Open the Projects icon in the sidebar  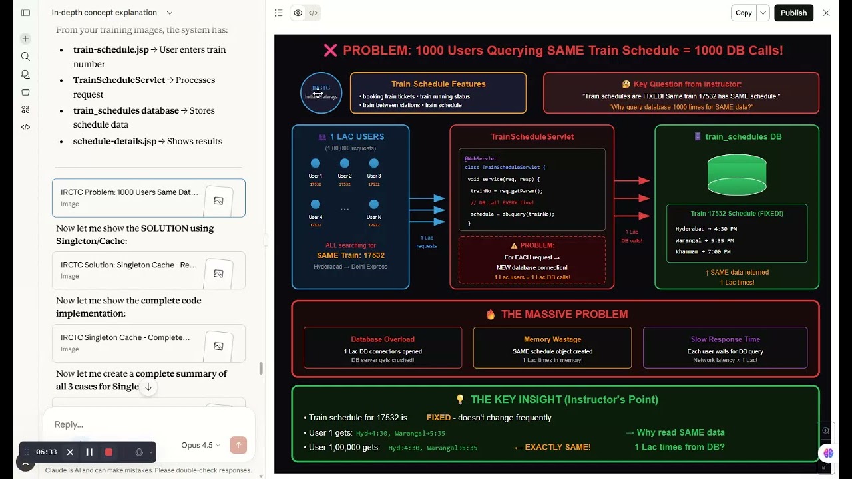click(25, 92)
